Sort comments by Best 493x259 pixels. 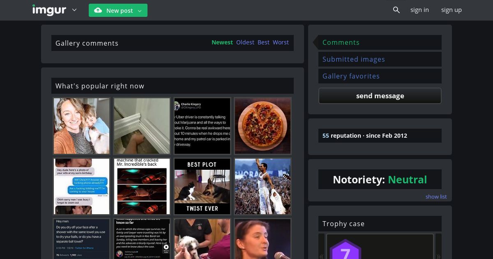pyautogui.click(x=263, y=42)
